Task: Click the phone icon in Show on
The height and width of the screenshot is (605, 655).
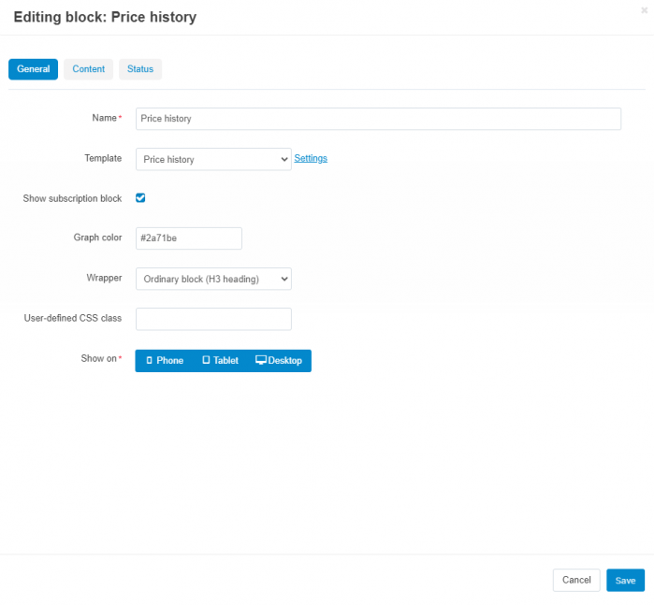Action: pos(149,360)
